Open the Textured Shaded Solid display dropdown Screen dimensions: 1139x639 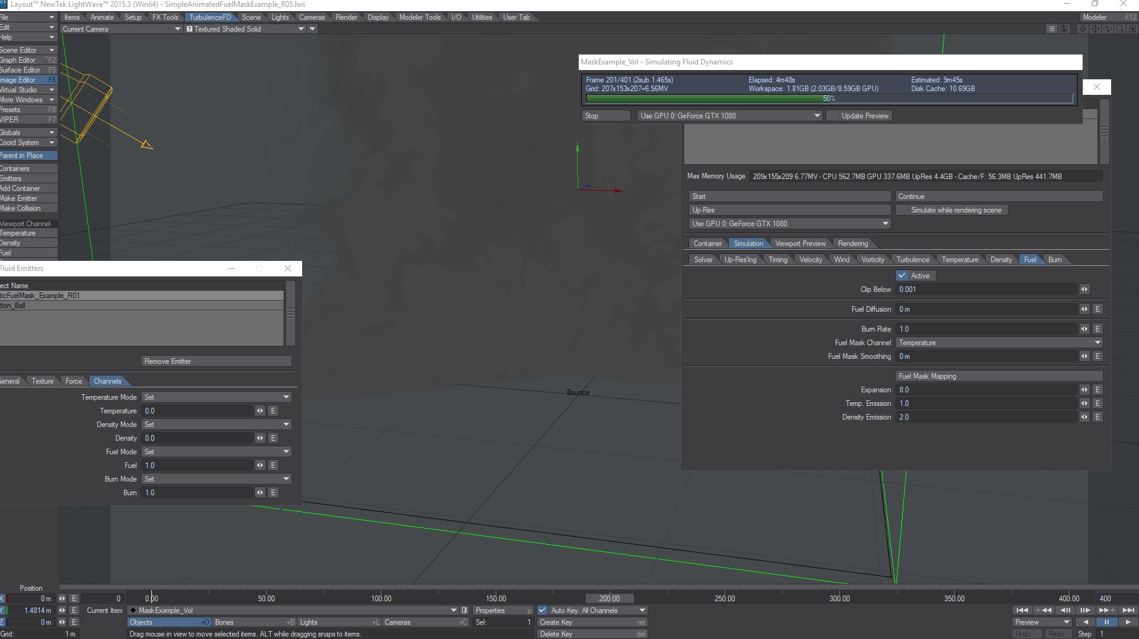(245, 29)
